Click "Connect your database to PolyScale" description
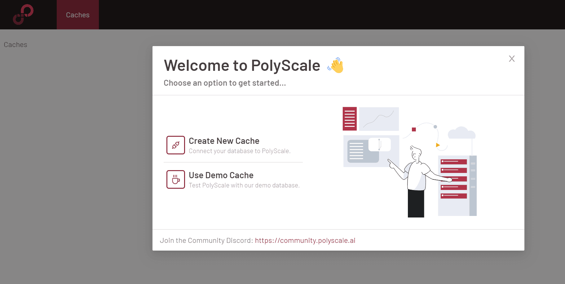 coord(239,151)
